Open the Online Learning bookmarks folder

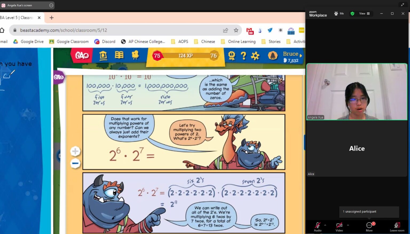(x=238, y=42)
